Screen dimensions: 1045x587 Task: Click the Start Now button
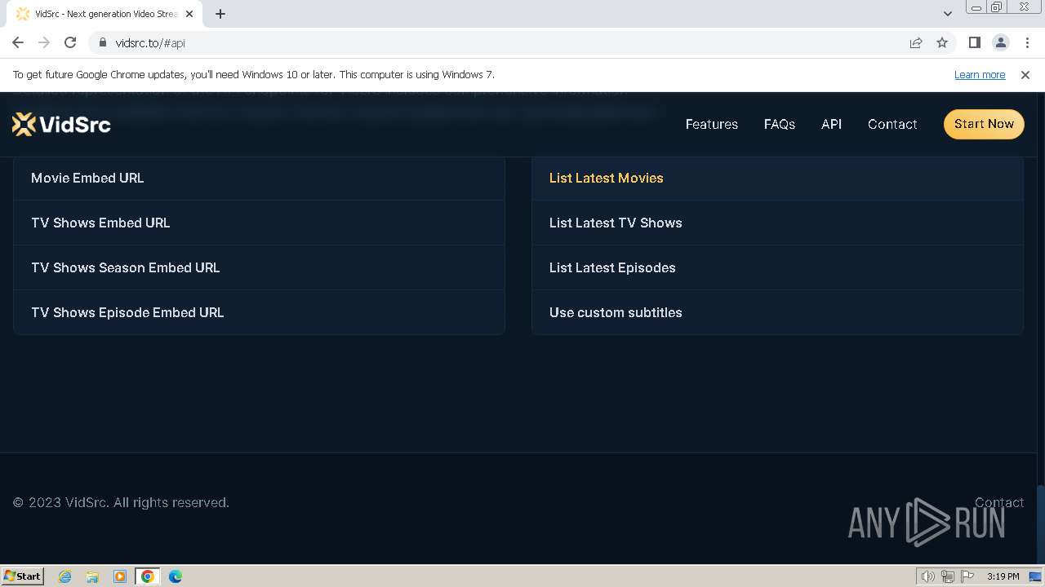coord(984,124)
